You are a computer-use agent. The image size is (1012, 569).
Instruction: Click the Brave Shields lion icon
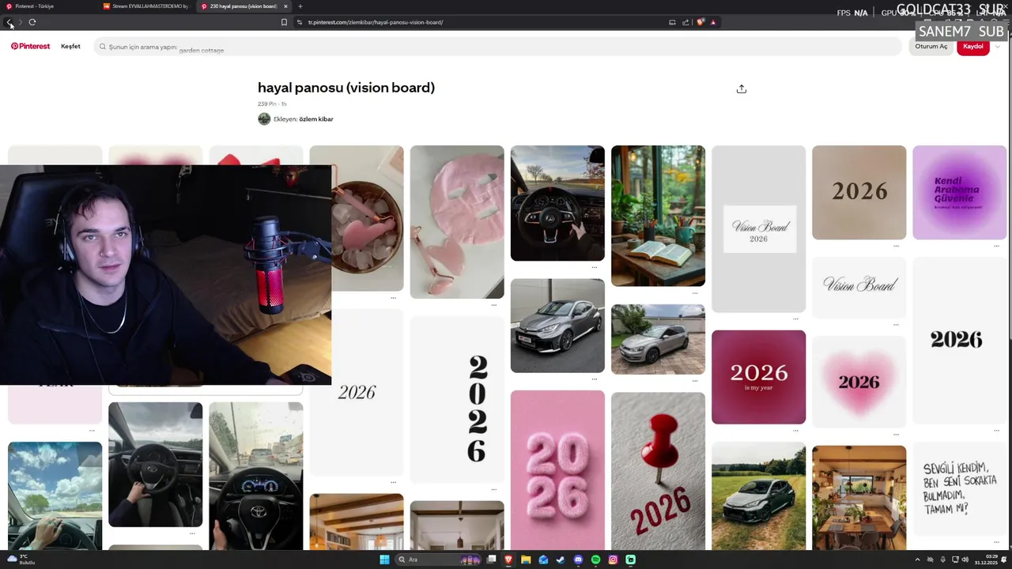click(x=700, y=22)
